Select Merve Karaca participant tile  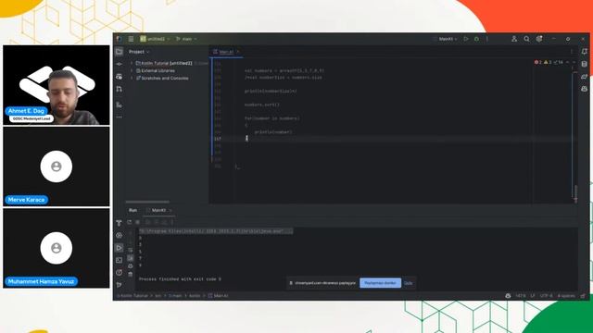[57, 166]
